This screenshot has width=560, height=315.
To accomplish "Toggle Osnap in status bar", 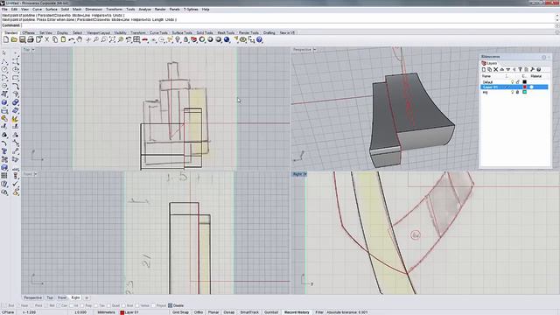I will (x=229, y=312).
